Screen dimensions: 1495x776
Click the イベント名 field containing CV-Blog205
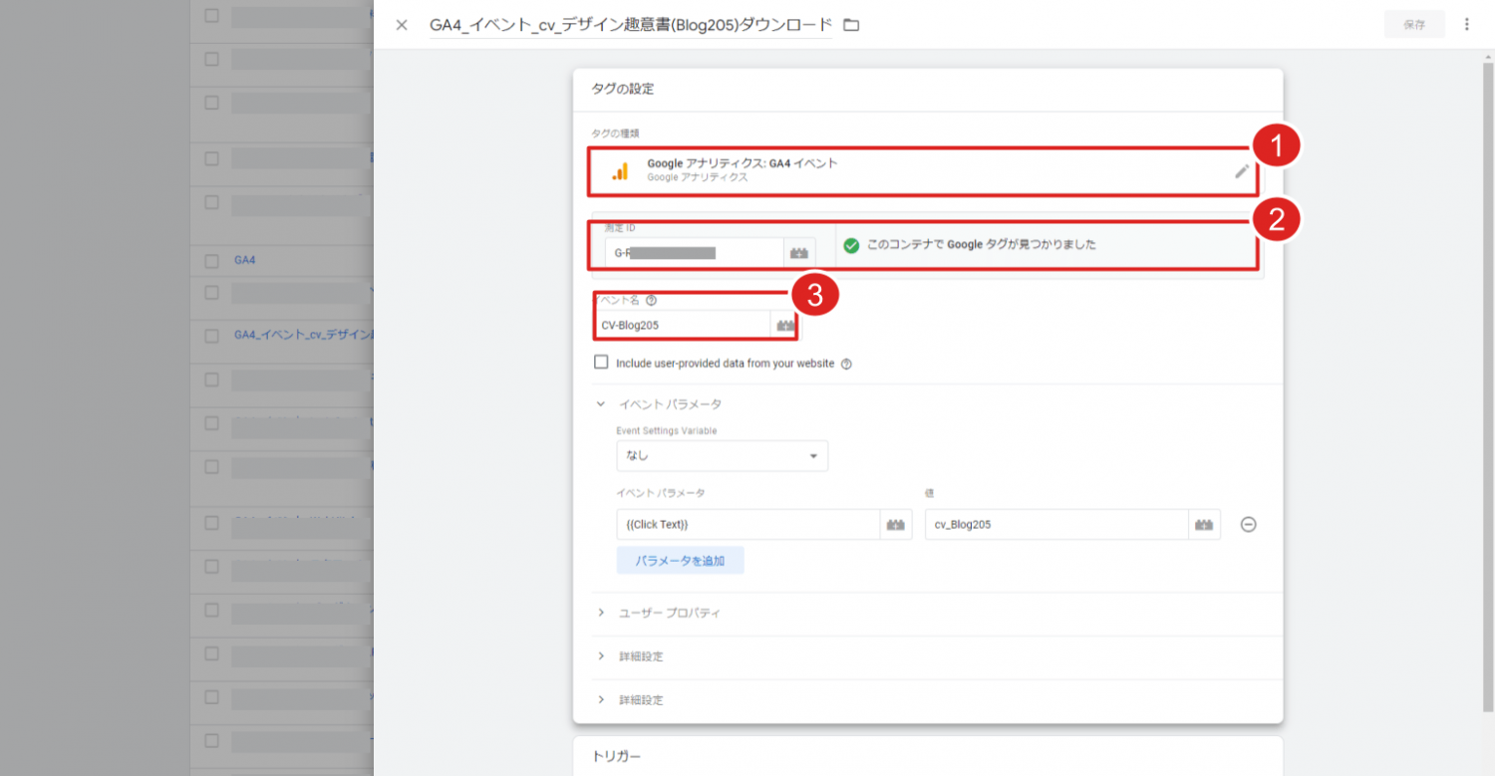682,326
